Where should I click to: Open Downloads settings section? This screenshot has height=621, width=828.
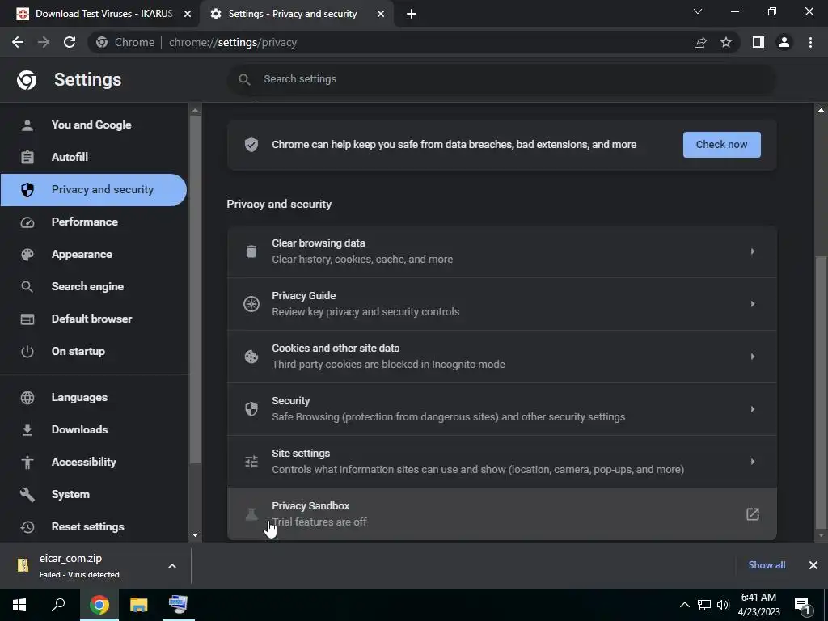pos(94,430)
